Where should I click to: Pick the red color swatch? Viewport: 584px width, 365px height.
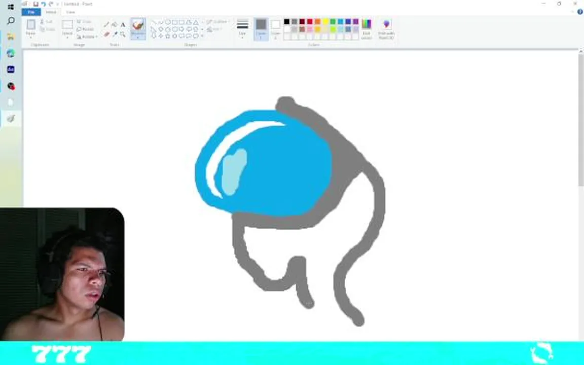click(310, 22)
